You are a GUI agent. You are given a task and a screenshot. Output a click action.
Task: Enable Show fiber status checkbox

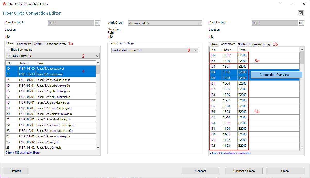click(x=7, y=50)
